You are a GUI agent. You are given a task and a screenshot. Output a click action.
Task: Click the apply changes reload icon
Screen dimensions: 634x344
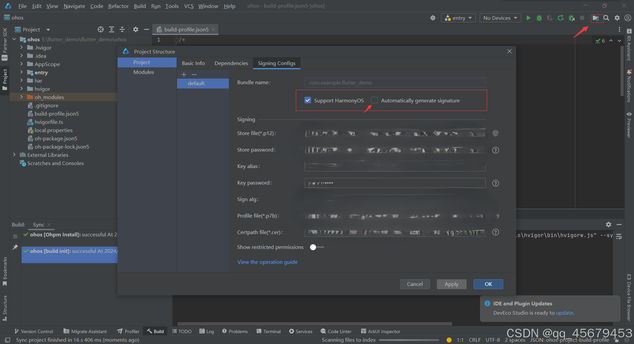pos(561,18)
